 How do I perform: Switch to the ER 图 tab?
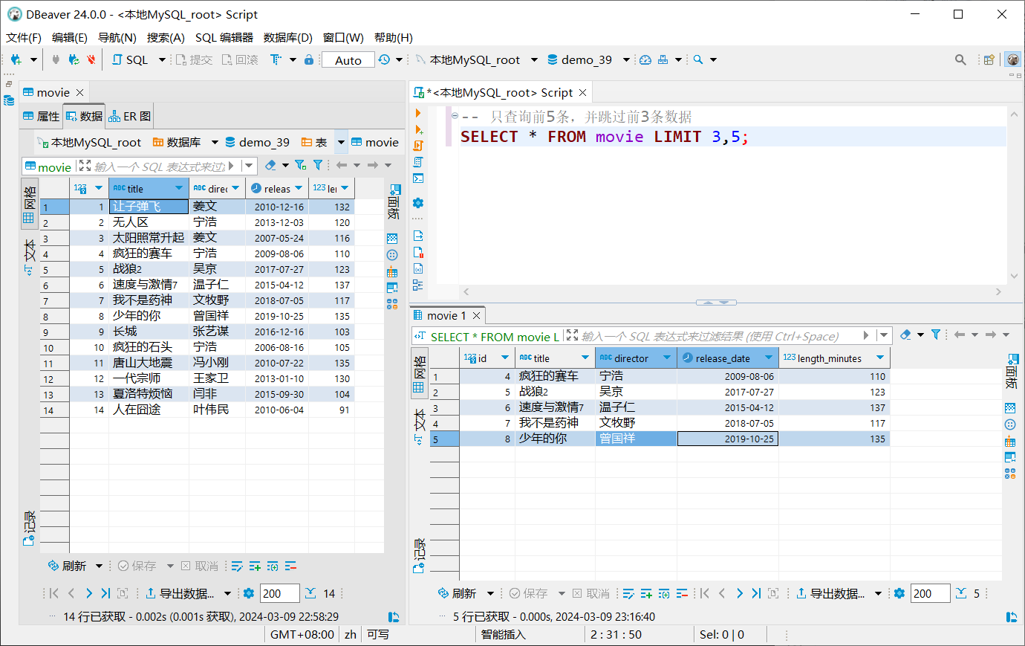[130, 116]
